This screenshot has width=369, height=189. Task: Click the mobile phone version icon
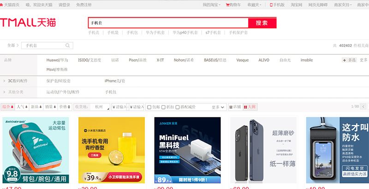coord(271,5)
